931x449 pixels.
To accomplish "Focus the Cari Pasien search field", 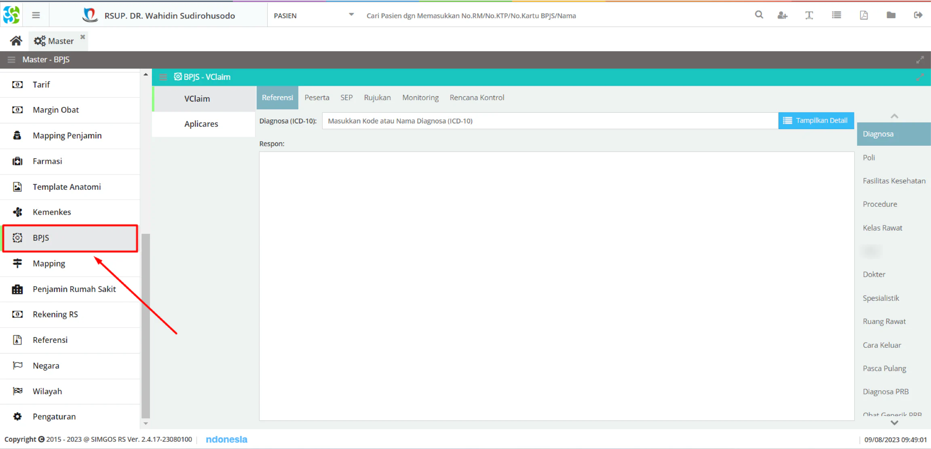I will tap(554, 16).
